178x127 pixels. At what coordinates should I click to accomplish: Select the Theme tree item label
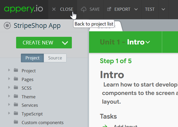(x=29, y=97)
